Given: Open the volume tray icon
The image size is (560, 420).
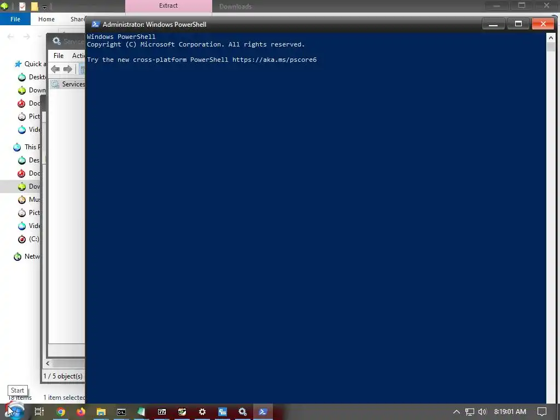Looking at the screenshot, I should click(x=482, y=412).
